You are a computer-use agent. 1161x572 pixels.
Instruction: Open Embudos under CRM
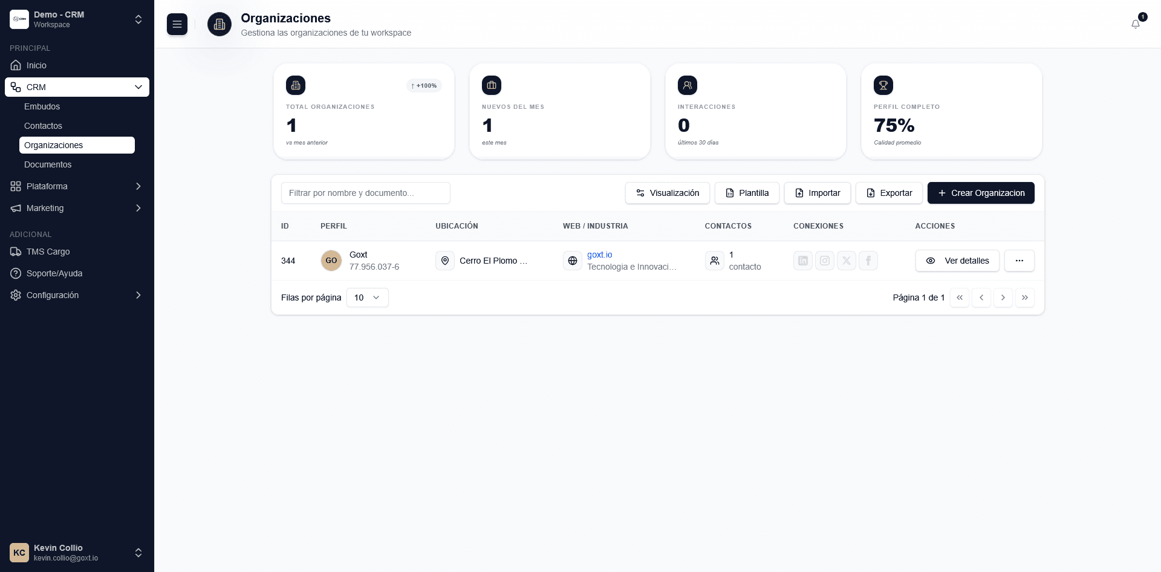[77, 106]
